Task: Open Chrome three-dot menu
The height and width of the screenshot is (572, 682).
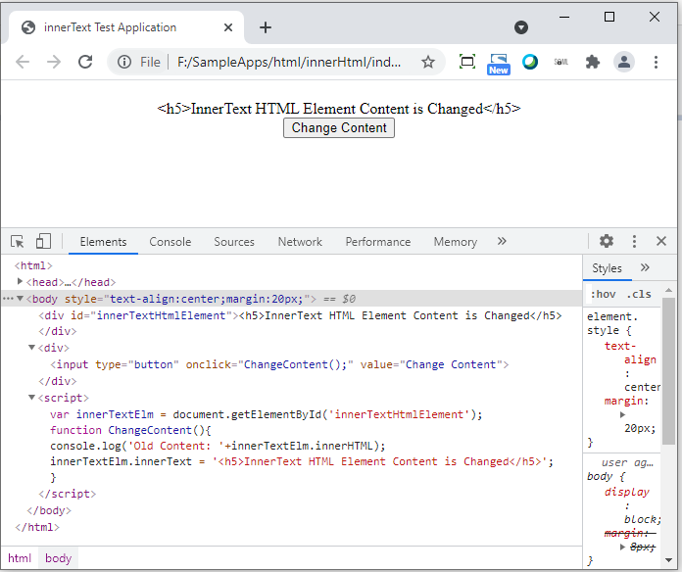Action: 656,62
